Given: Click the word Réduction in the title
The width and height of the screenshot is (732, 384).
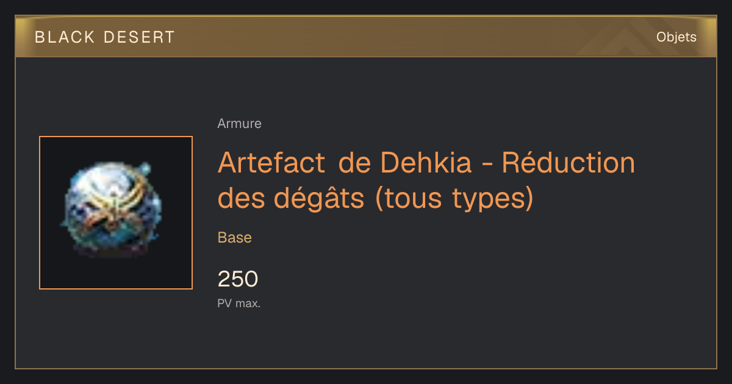Looking at the screenshot, I should point(568,163).
